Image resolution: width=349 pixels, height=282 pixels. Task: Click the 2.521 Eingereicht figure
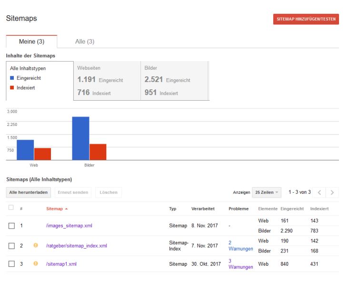tap(168, 80)
